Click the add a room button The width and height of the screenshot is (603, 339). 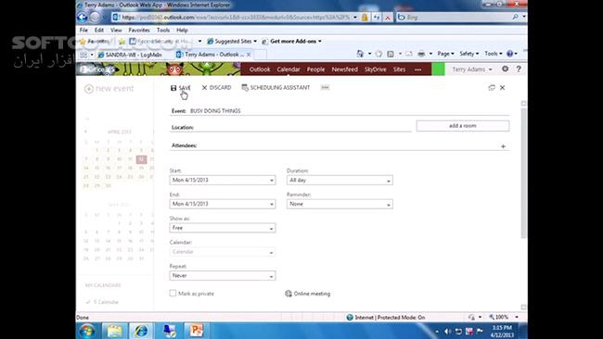[463, 126]
